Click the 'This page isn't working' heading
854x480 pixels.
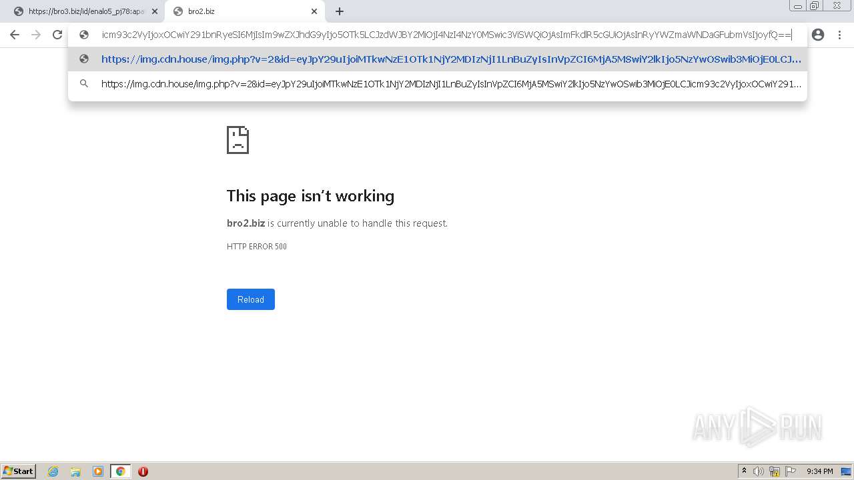pyautogui.click(x=310, y=196)
